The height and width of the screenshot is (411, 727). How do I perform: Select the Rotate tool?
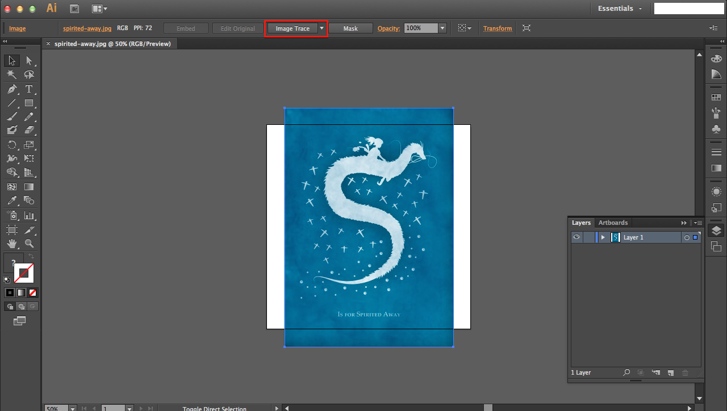(x=12, y=145)
